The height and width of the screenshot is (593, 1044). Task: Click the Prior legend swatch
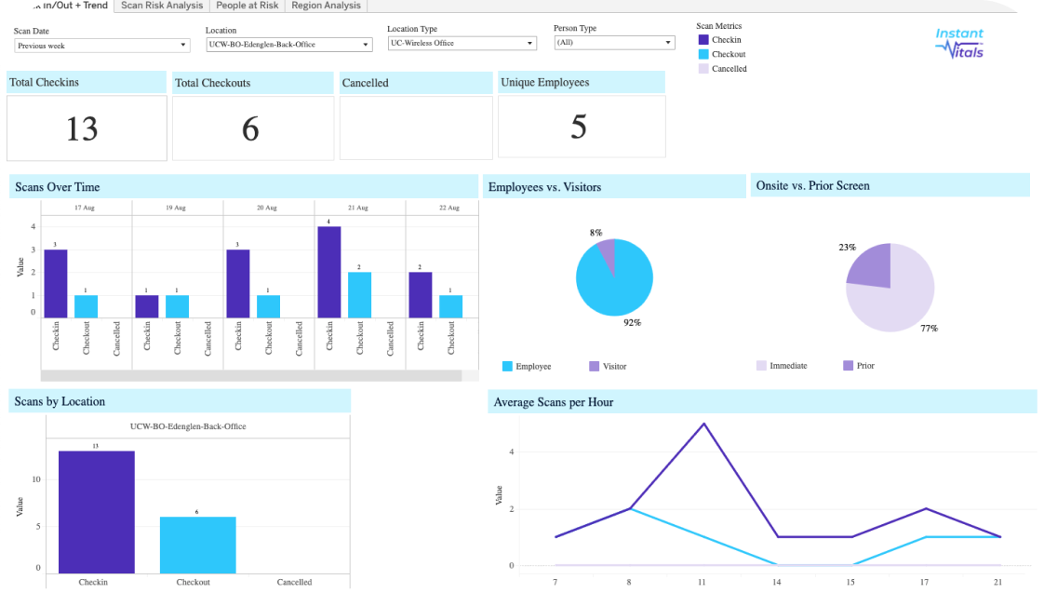pyautogui.click(x=848, y=366)
